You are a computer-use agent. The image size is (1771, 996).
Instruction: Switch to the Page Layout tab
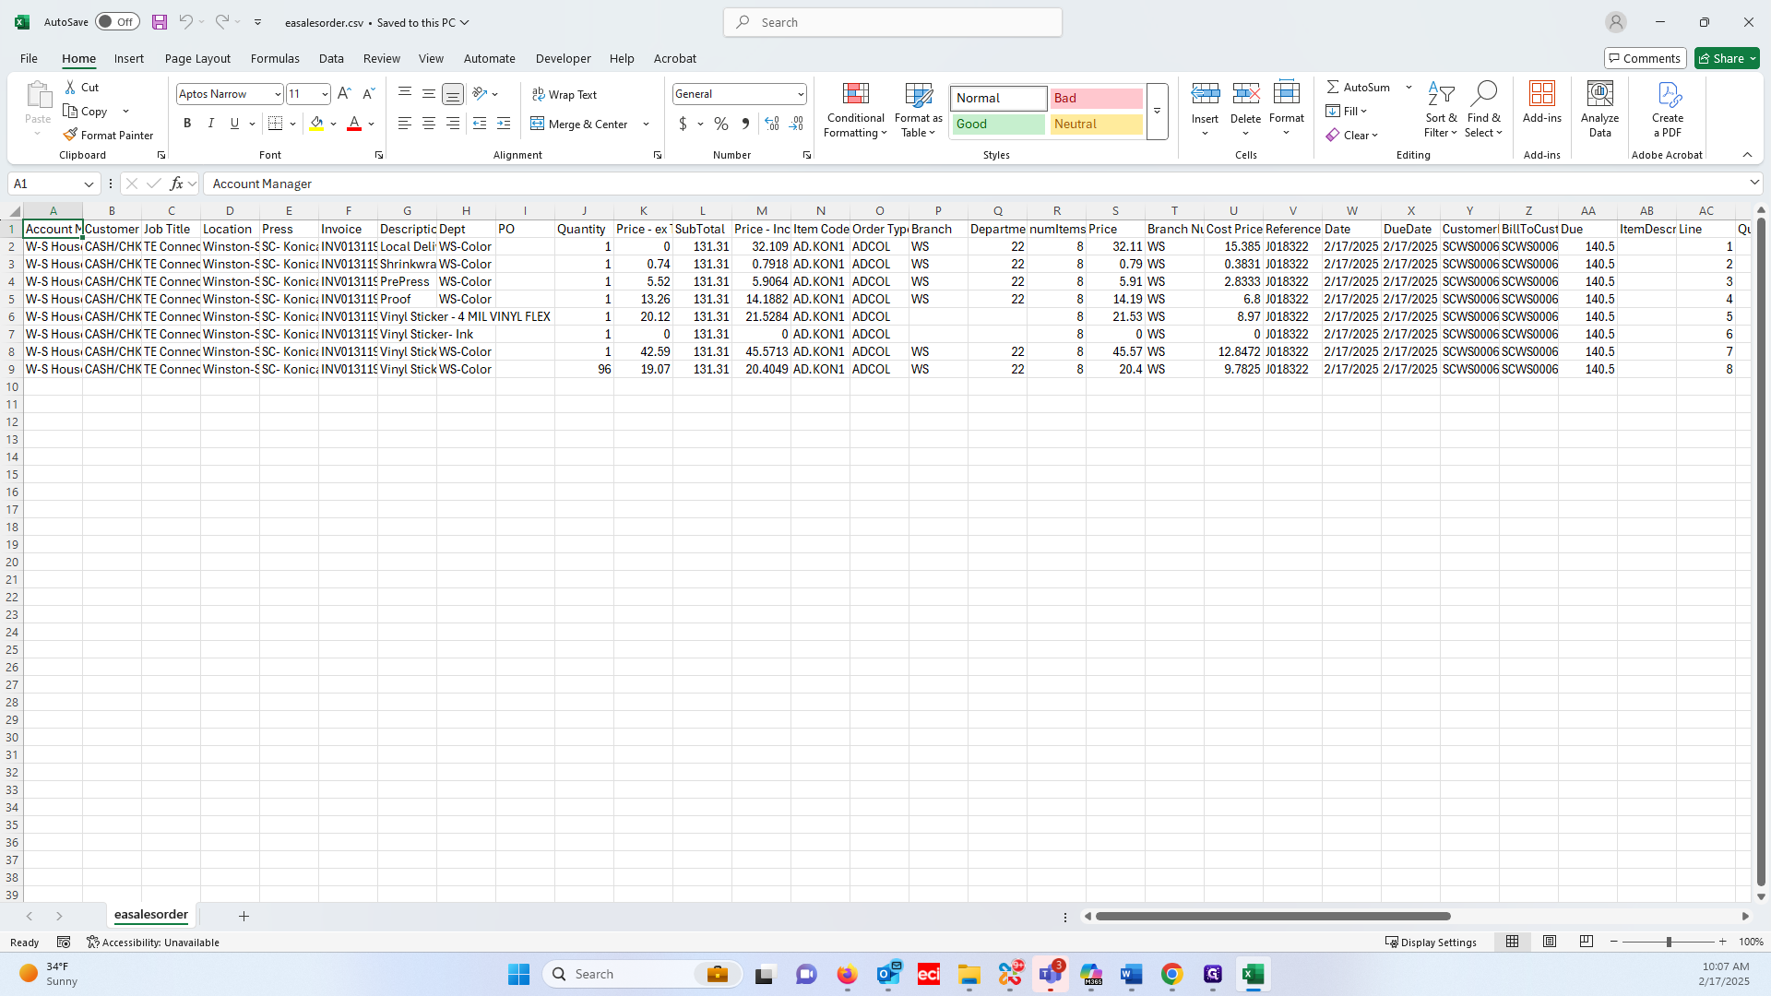(x=197, y=58)
